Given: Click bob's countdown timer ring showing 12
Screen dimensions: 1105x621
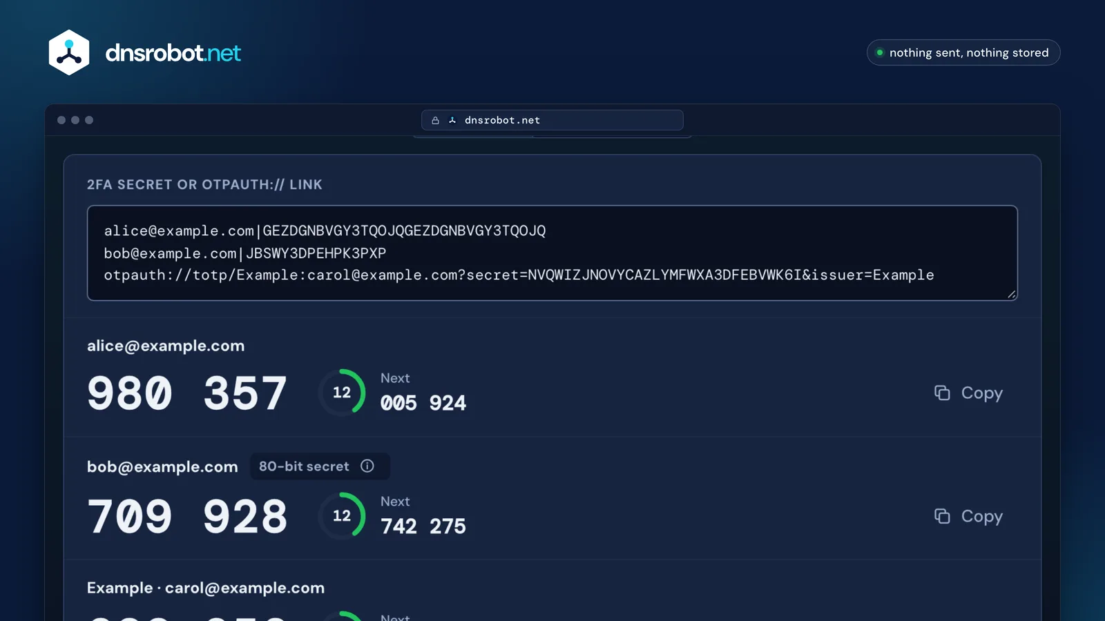Looking at the screenshot, I should pos(342,515).
